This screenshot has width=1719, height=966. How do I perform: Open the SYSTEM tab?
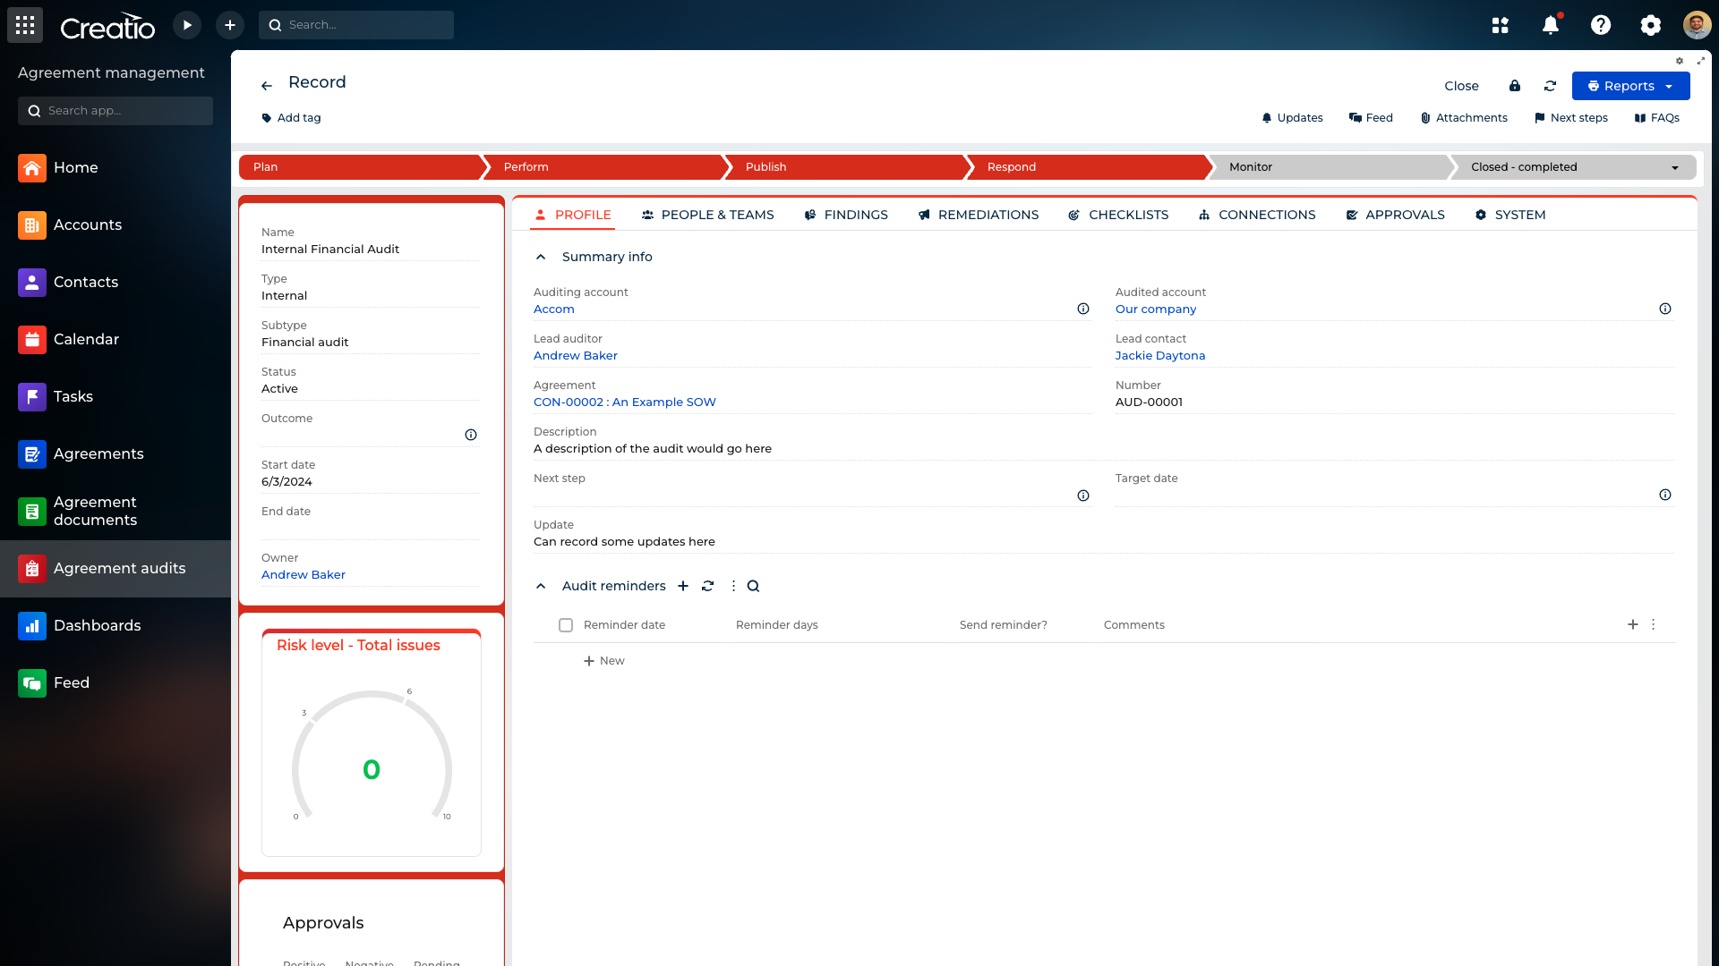(1509, 215)
